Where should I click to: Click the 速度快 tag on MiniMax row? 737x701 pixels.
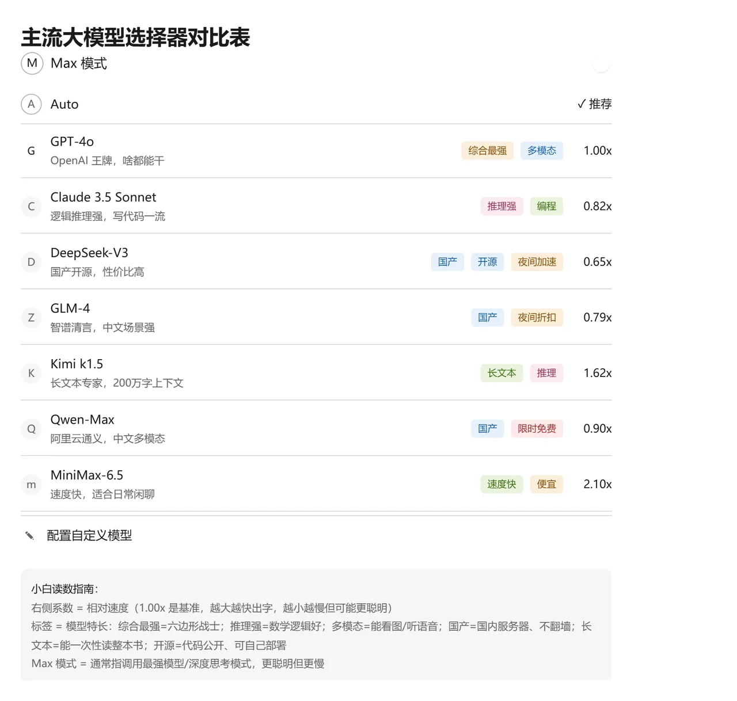tap(502, 485)
